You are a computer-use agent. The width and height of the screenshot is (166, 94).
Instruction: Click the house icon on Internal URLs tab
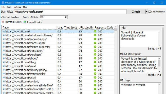point(3,22)
